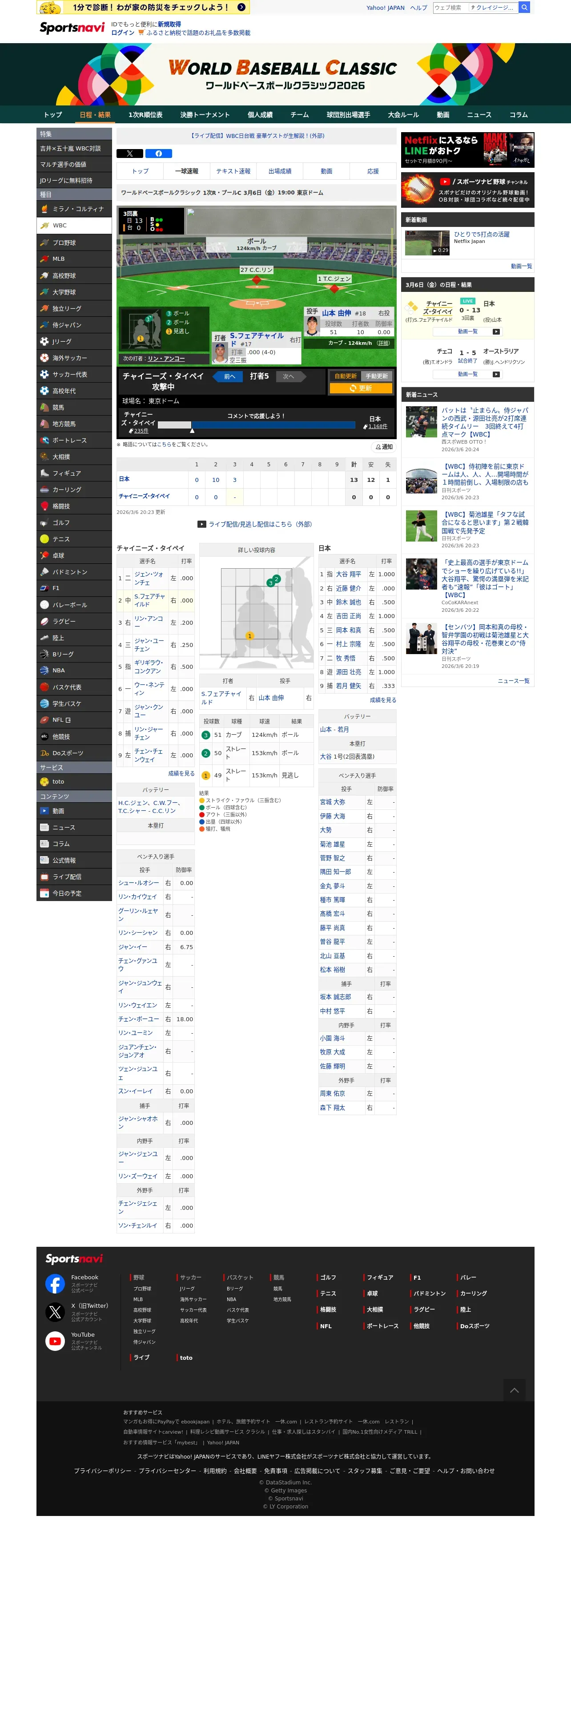Open 個人成績 in navigation bar
571x1714 pixels.
[260, 115]
